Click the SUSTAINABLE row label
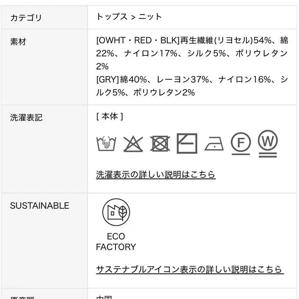Image resolution: width=299 pixels, height=299 pixels. 39,206
